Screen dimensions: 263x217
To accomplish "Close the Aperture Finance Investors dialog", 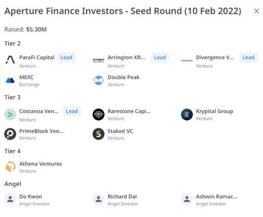I will tap(256, 11).
